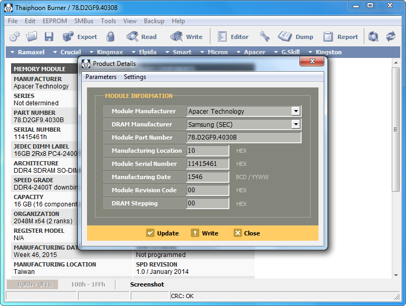Open the Edit menu
This screenshot has width=406, height=306.
[x=30, y=21]
